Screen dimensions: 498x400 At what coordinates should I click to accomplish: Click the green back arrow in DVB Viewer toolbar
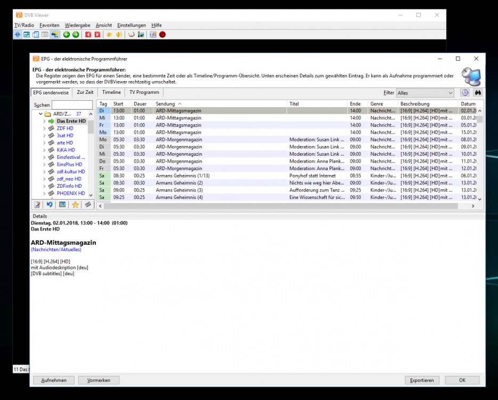[67, 35]
